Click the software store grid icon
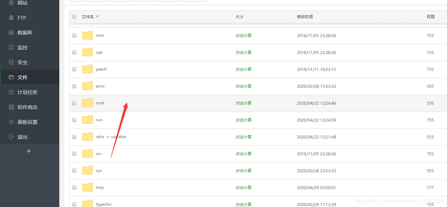 11,107
